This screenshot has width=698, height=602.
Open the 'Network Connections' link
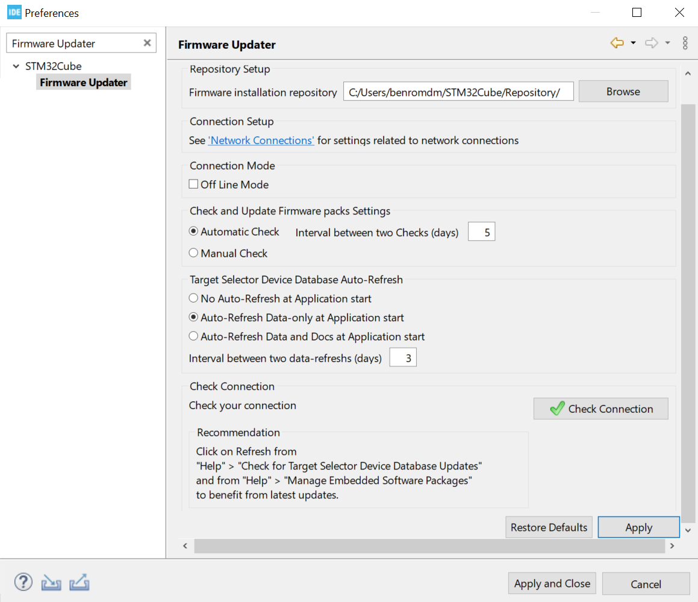pyautogui.click(x=261, y=140)
